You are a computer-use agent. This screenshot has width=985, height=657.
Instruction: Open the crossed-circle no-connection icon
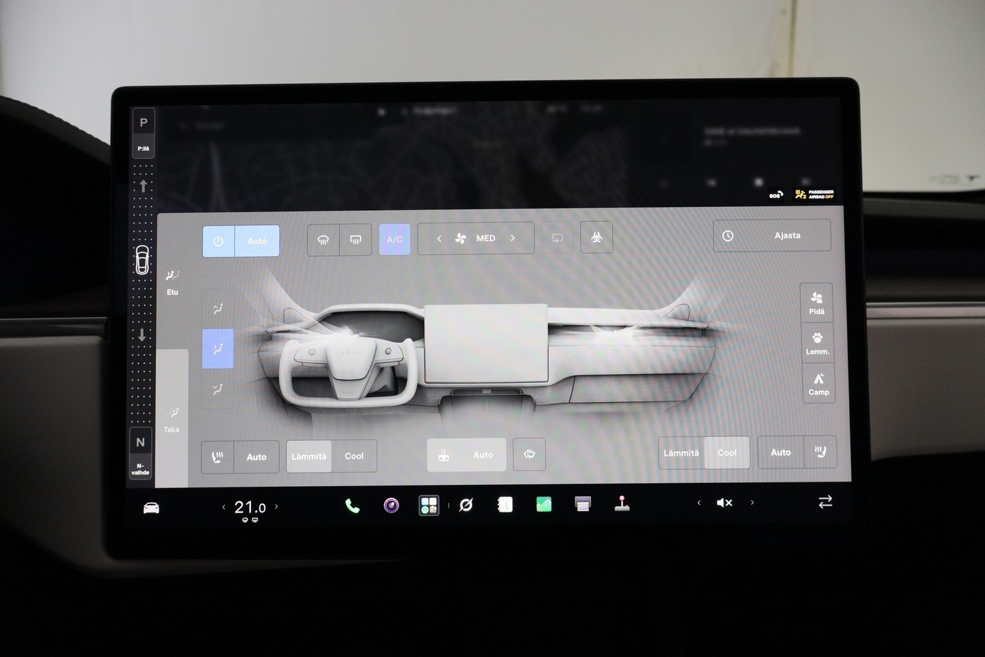click(466, 505)
